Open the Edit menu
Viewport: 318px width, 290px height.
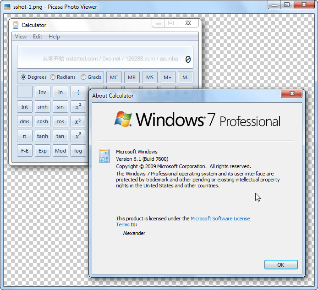click(x=38, y=37)
